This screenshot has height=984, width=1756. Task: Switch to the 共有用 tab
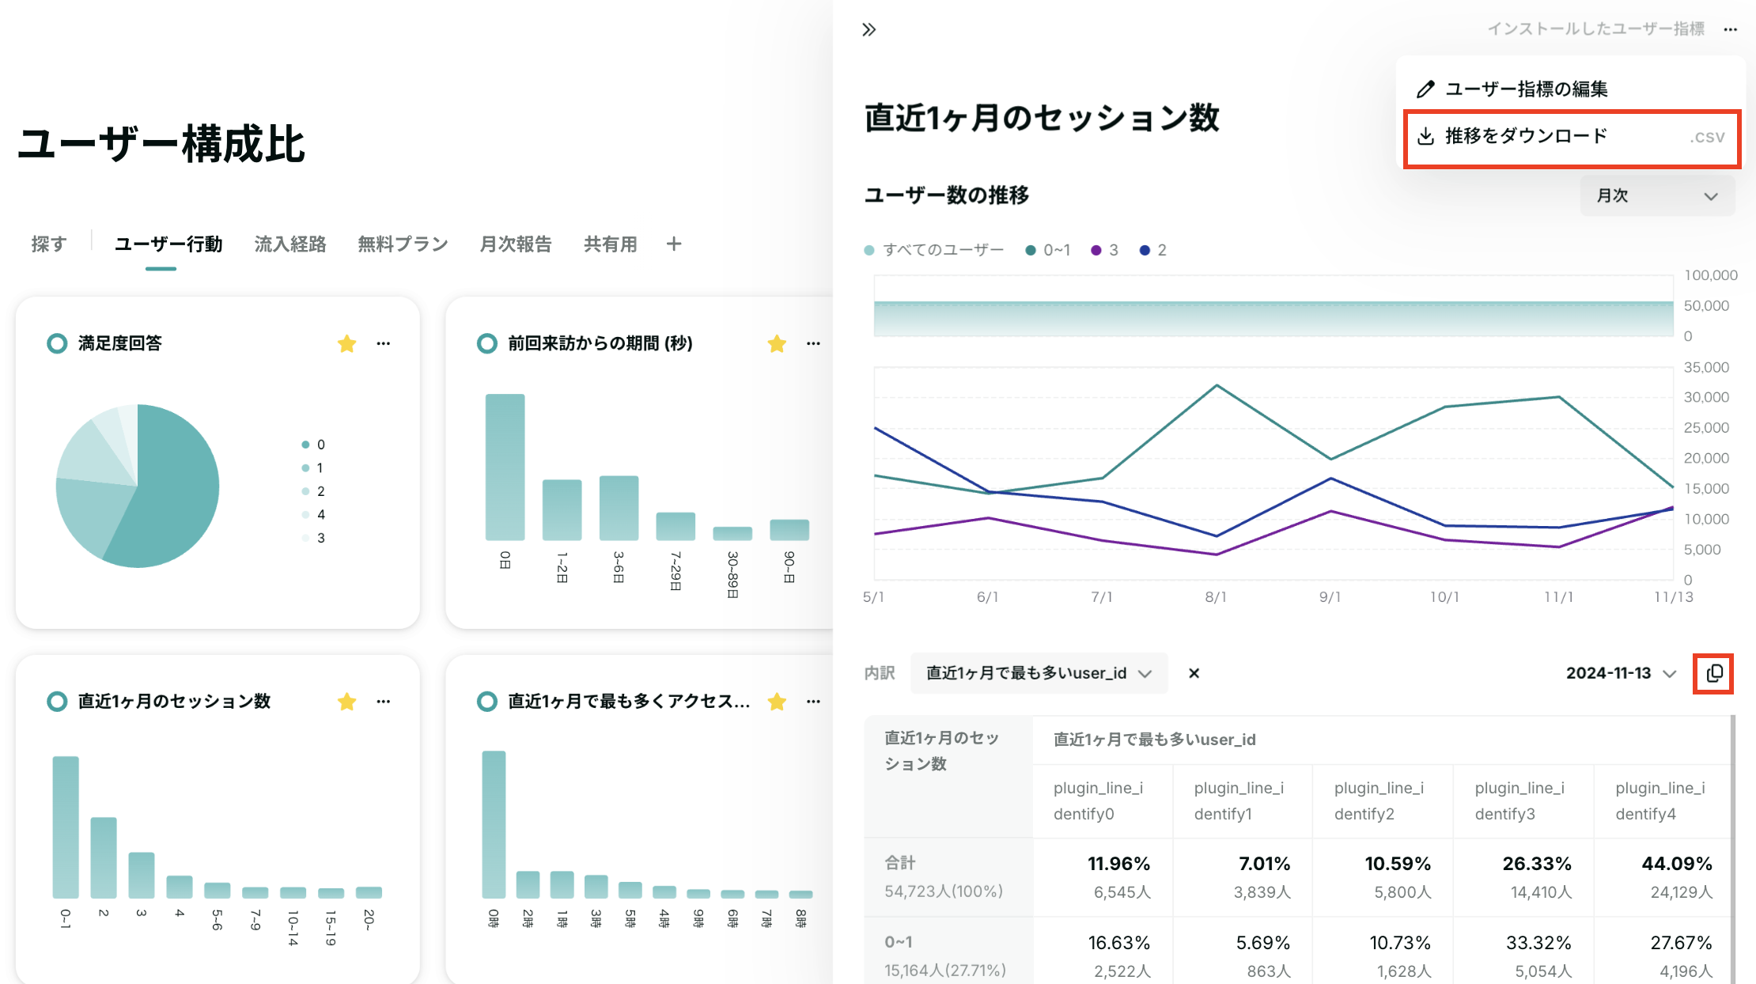coord(611,244)
